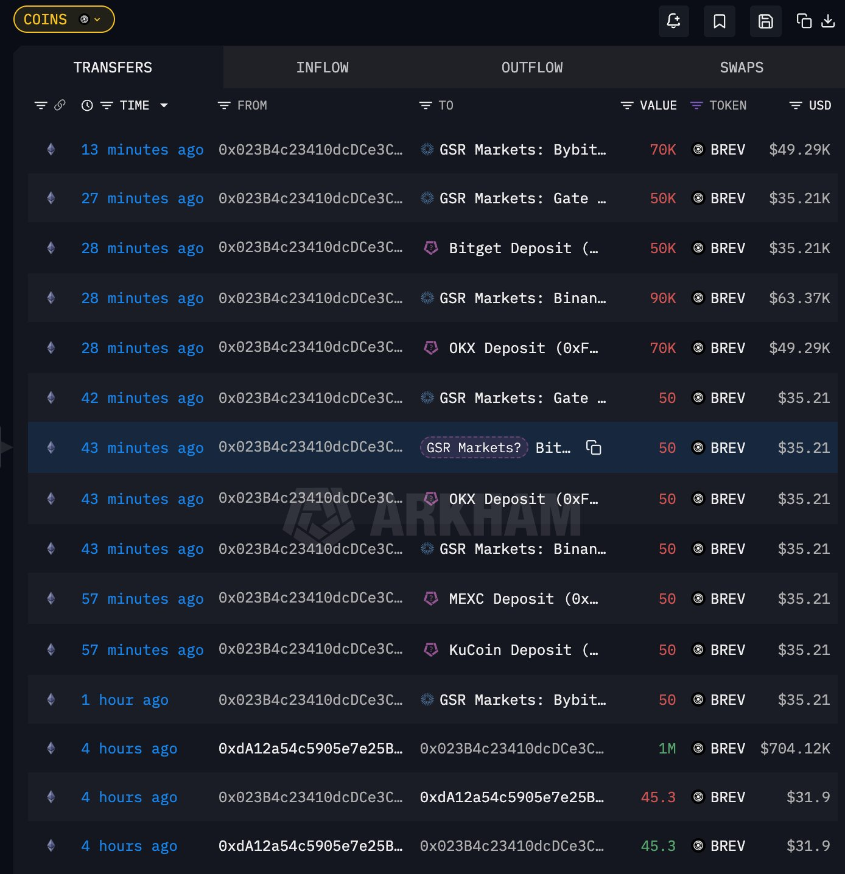Open the COINS dropdown
845x874 pixels.
[64, 19]
